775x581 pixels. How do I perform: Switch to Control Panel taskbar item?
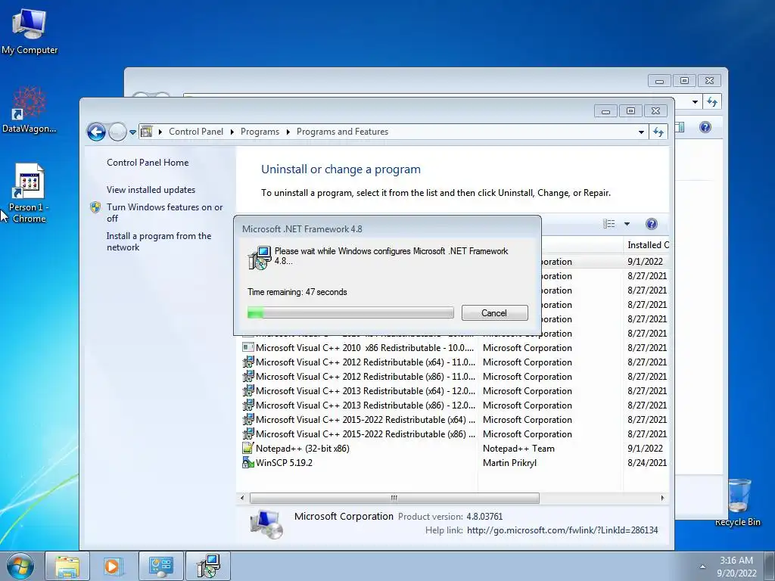click(160, 566)
